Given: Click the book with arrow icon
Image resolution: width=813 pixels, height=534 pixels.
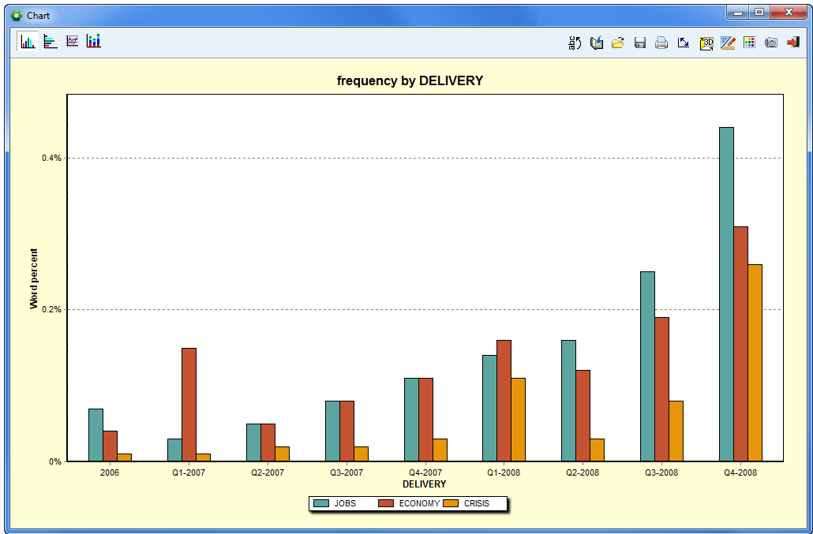Looking at the screenshot, I should point(597,43).
